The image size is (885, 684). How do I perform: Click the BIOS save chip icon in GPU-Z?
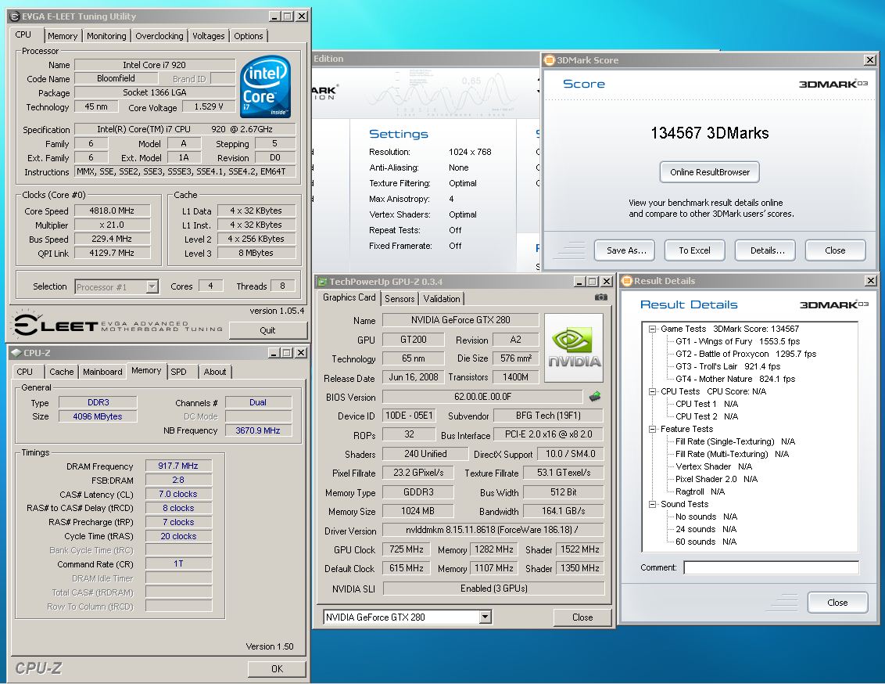[595, 397]
